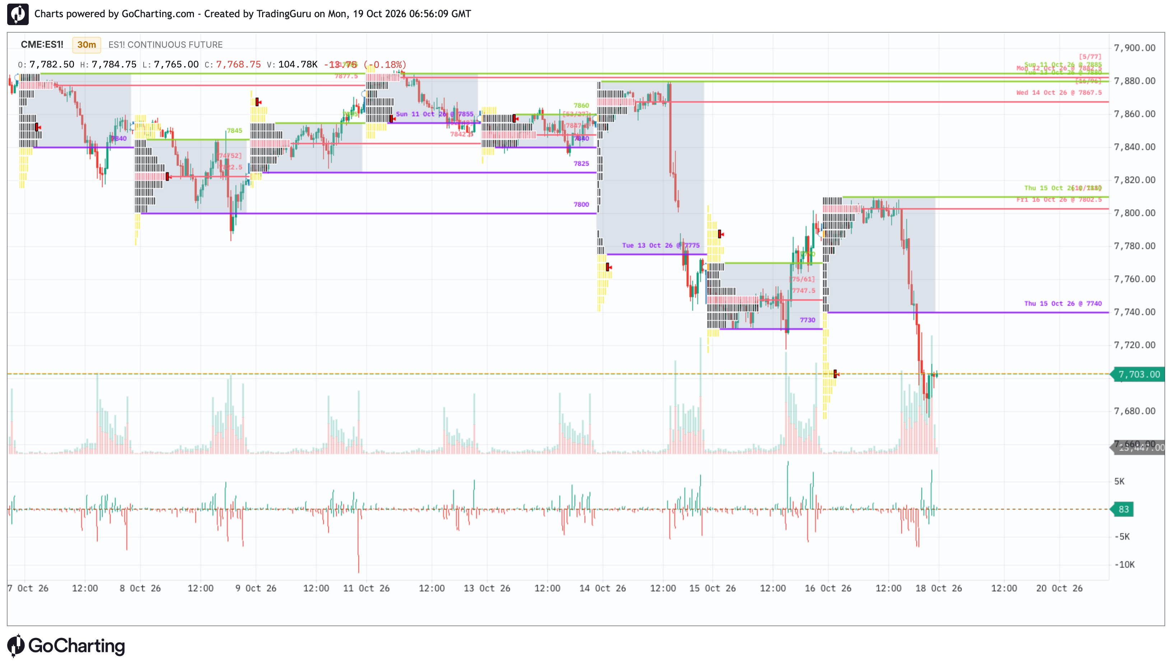Click the purple 7825 level label
The image size is (1172, 666).
click(x=581, y=164)
